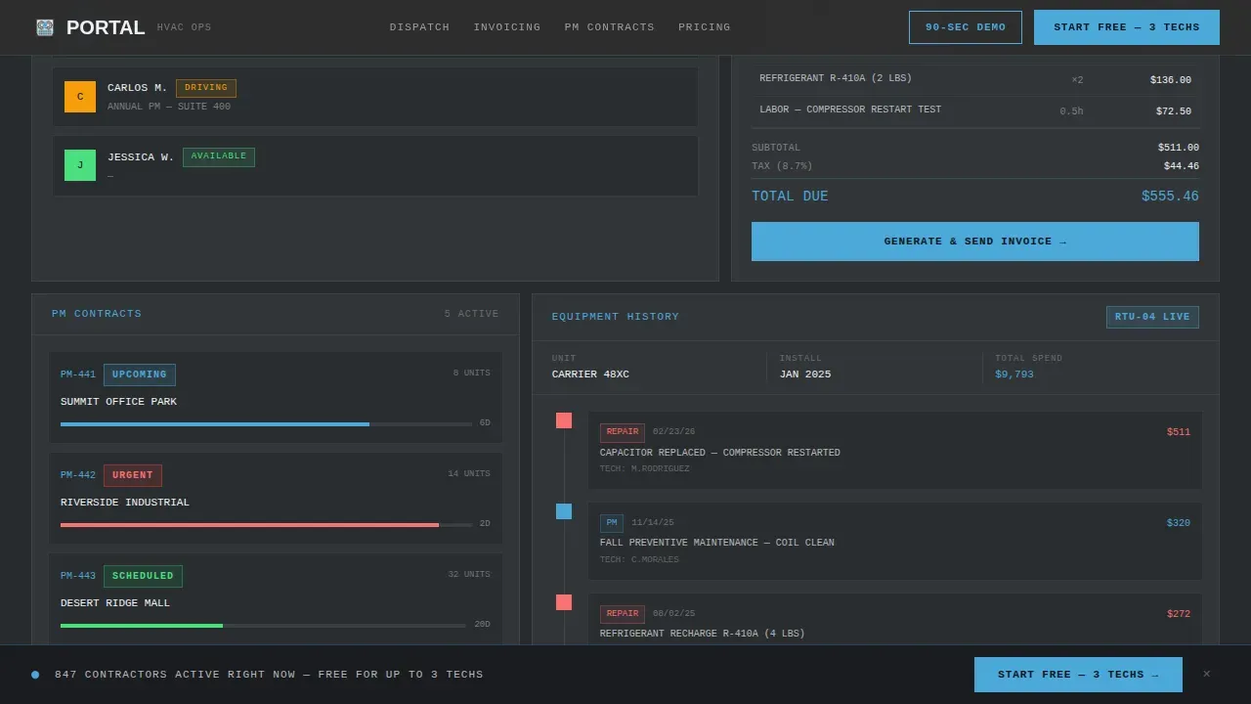Select the Jessica W. technician name

click(x=141, y=157)
